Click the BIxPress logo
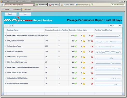The height and width of the screenshot is (98, 127). tap(18, 20)
